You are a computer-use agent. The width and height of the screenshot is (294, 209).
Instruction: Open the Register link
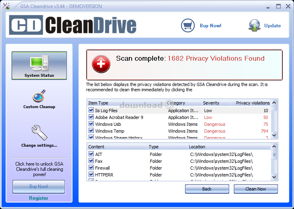[x=39, y=198]
